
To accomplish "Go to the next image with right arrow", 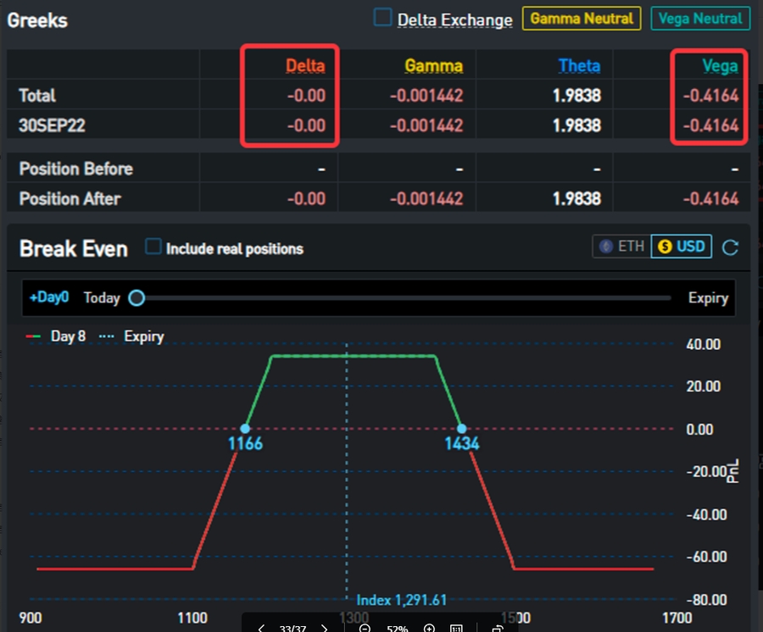I will tap(324, 628).
